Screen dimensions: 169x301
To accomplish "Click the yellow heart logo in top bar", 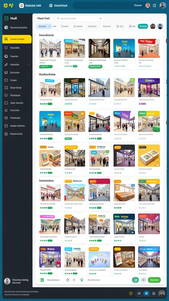I will click(x=5, y=5).
